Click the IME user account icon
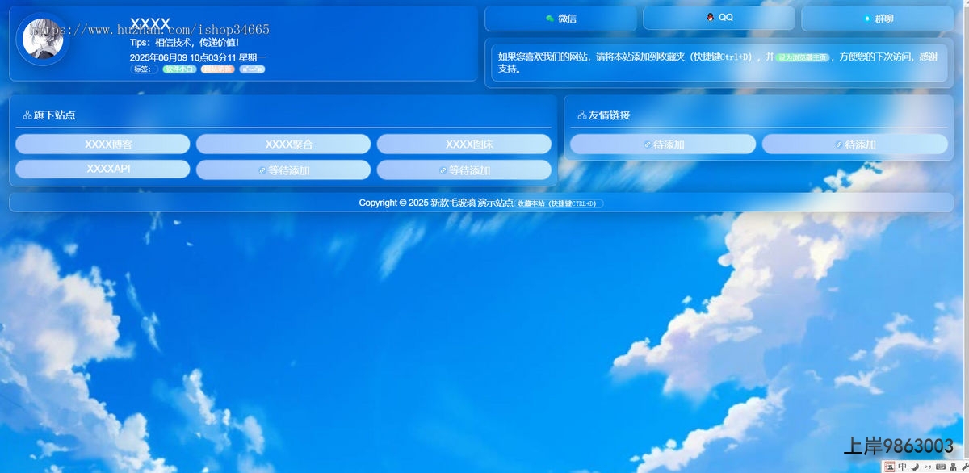The height and width of the screenshot is (473, 969). pos(952,467)
